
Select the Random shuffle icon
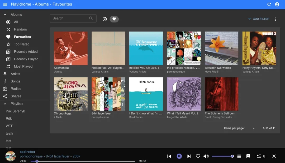click(8, 29)
